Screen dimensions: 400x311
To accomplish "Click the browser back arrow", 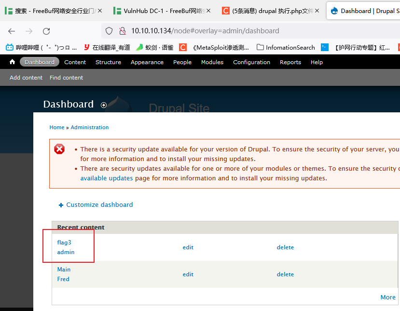I will click(12, 31).
